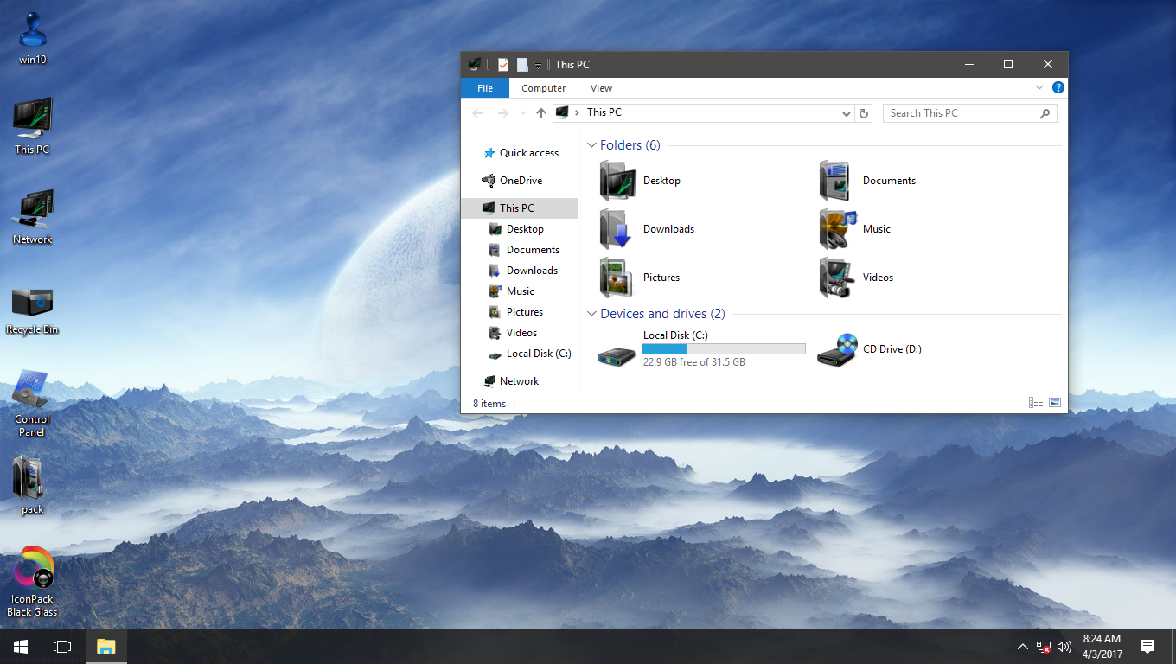
Task: Click the Local Disk (C:) usage bar
Action: point(723,349)
